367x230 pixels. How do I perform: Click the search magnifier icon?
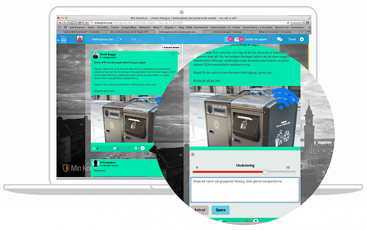[163, 39]
